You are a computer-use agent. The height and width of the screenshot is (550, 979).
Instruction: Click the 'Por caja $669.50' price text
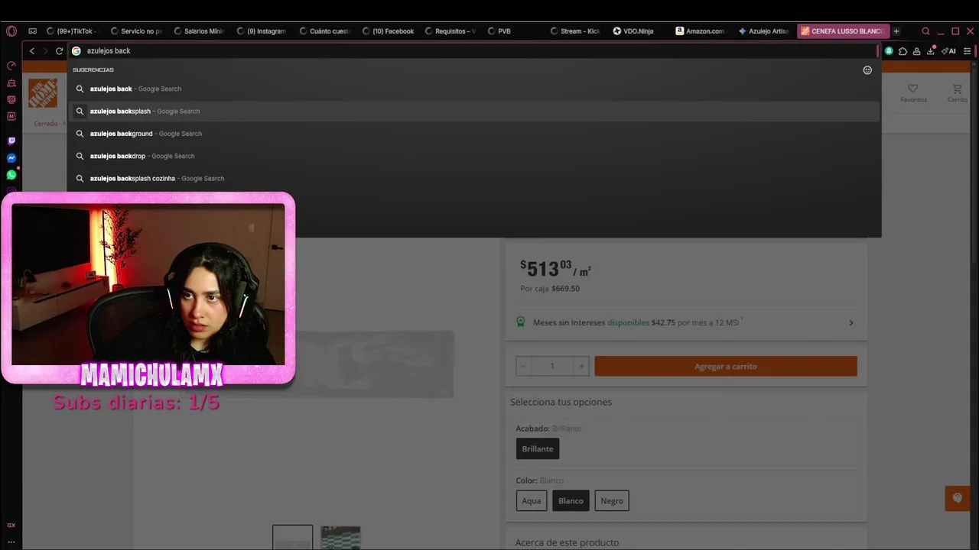pos(550,289)
